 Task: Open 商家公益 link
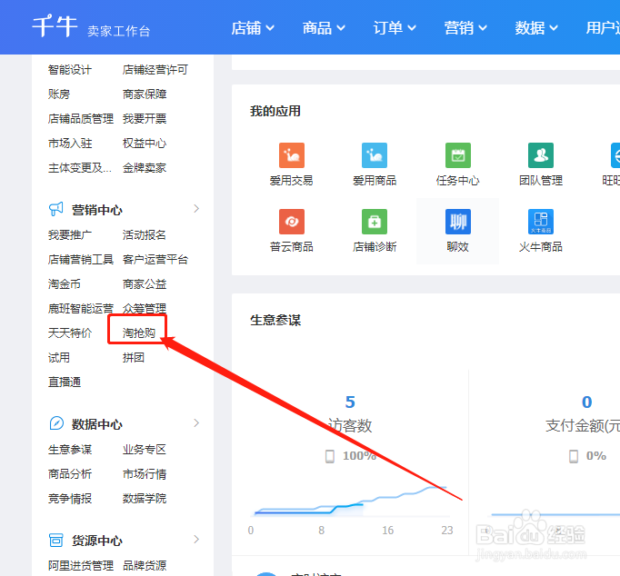(x=145, y=284)
